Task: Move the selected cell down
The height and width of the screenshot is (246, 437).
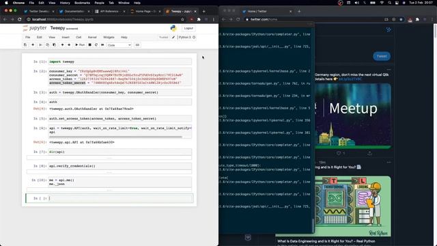Action: point(69,45)
